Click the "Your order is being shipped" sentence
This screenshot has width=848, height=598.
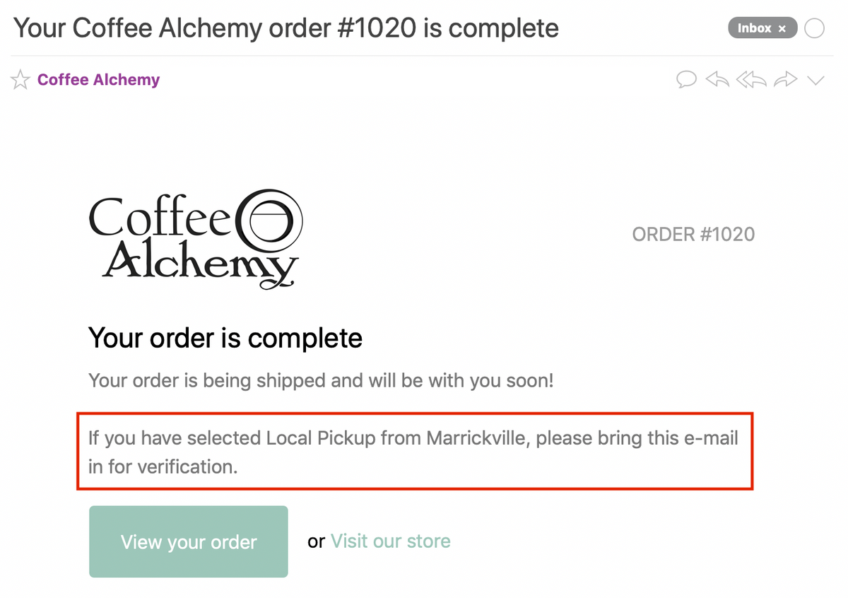click(x=321, y=381)
